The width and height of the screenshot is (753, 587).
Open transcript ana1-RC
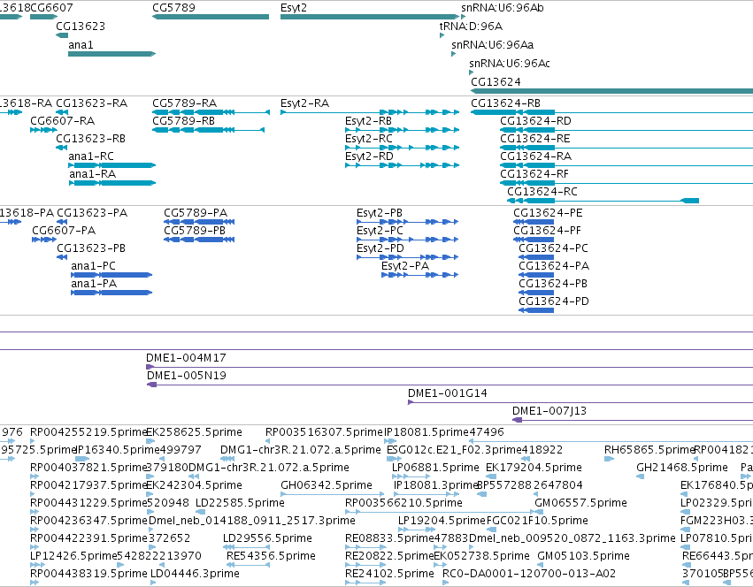coord(91,156)
